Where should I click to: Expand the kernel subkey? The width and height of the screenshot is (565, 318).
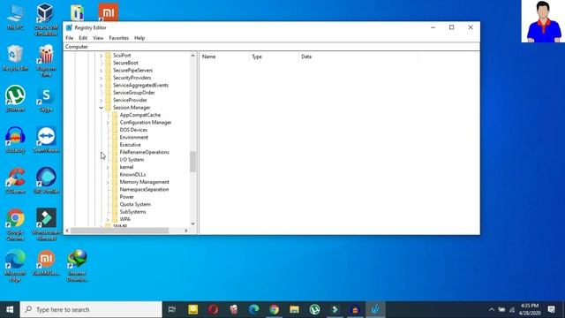[x=108, y=167]
